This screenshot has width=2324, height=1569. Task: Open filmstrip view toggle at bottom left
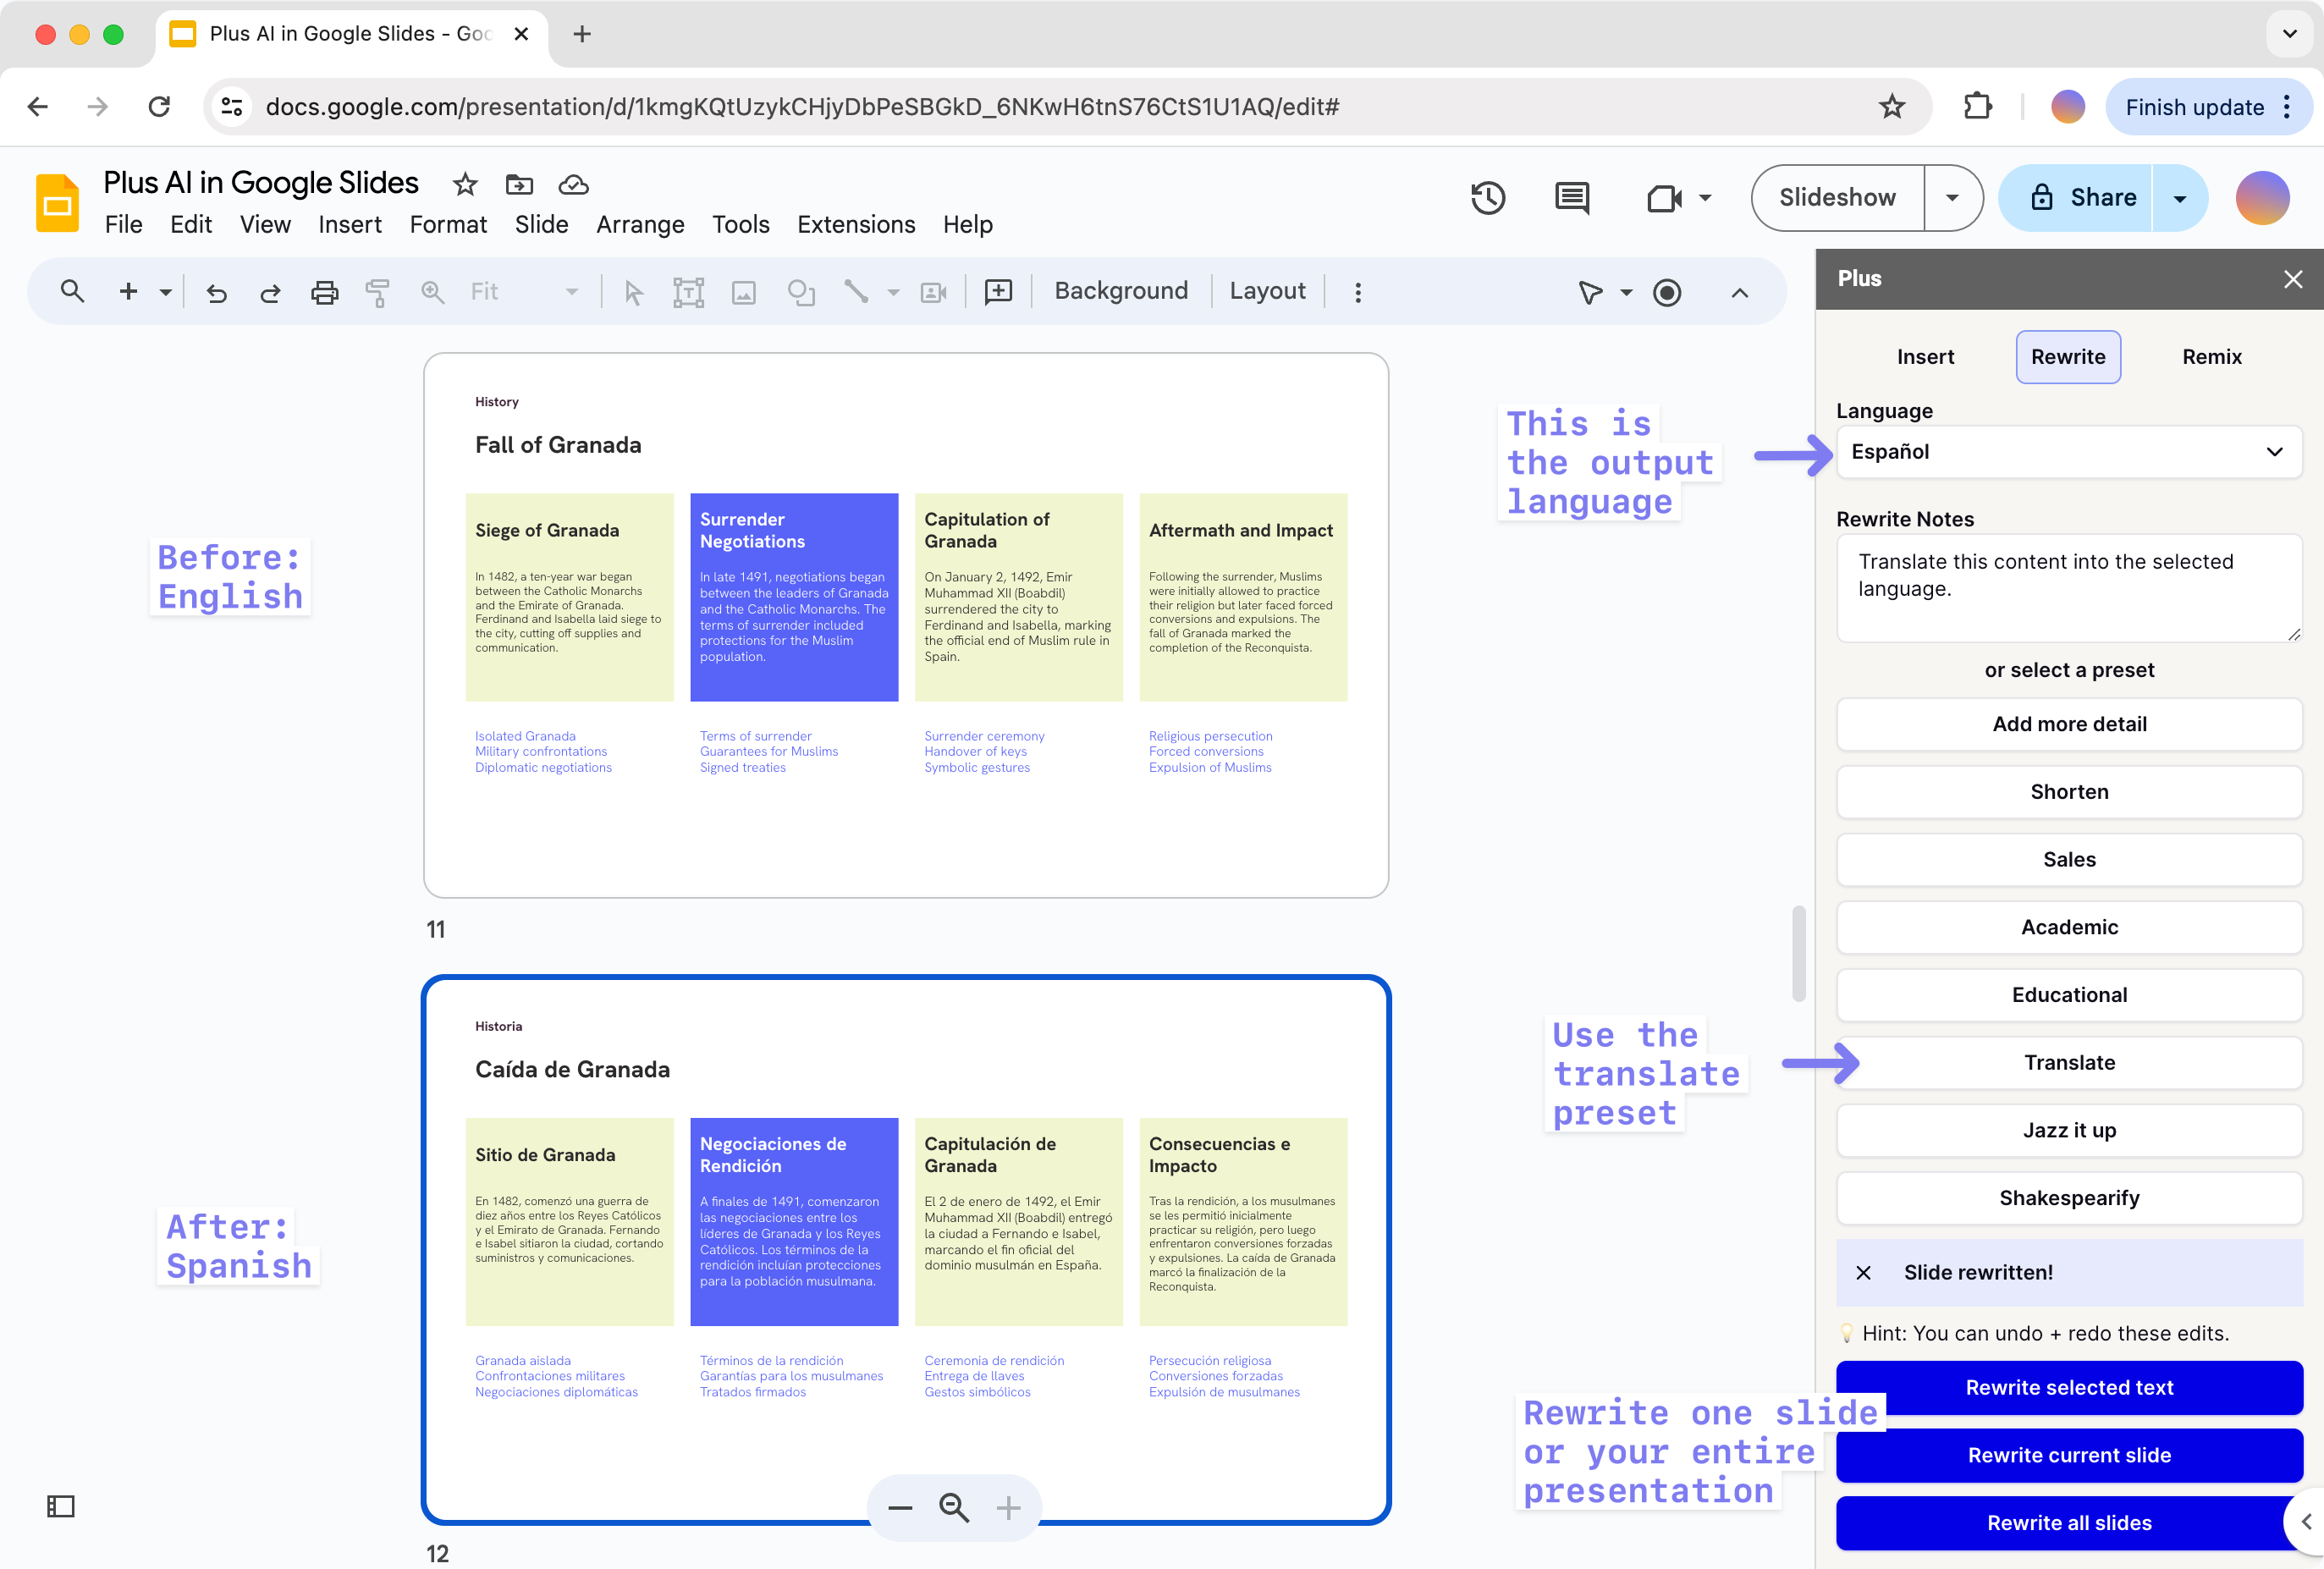point(61,1506)
